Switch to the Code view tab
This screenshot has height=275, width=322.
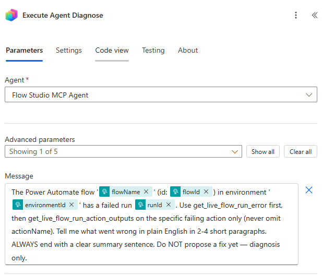(112, 50)
